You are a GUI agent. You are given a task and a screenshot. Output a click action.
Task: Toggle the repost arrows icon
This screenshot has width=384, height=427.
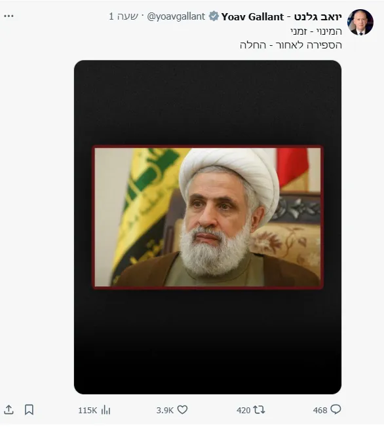[x=259, y=409]
